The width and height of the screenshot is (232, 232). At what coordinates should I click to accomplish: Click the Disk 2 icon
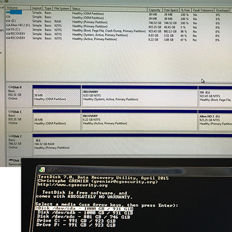pyautogui.click(x=10, y=136)
